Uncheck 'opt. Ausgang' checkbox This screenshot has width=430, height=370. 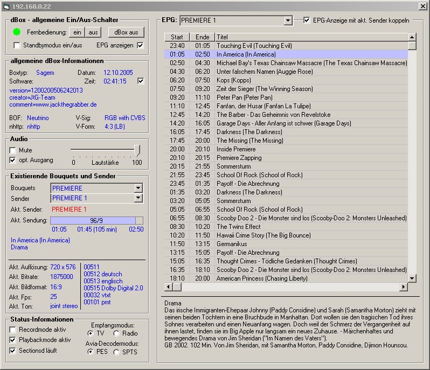(12, 160)
